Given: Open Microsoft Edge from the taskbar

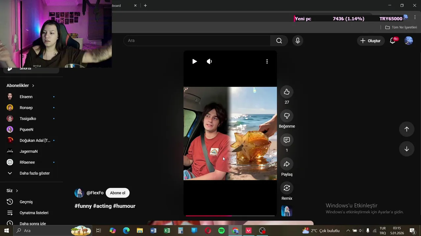Looking at the screenshot, I should pos(126,230).
